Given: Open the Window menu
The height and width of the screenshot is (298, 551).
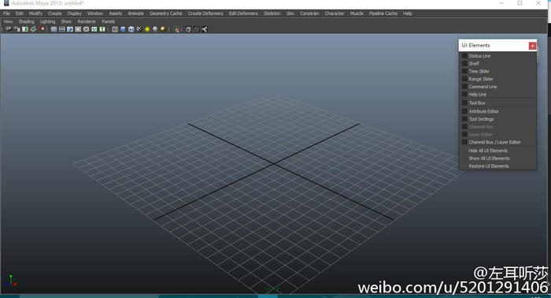Looking at the screenshot, I should pos(95,13).
